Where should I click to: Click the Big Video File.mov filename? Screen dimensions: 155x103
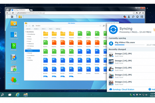pyautogui.click(x=125, y=42)
